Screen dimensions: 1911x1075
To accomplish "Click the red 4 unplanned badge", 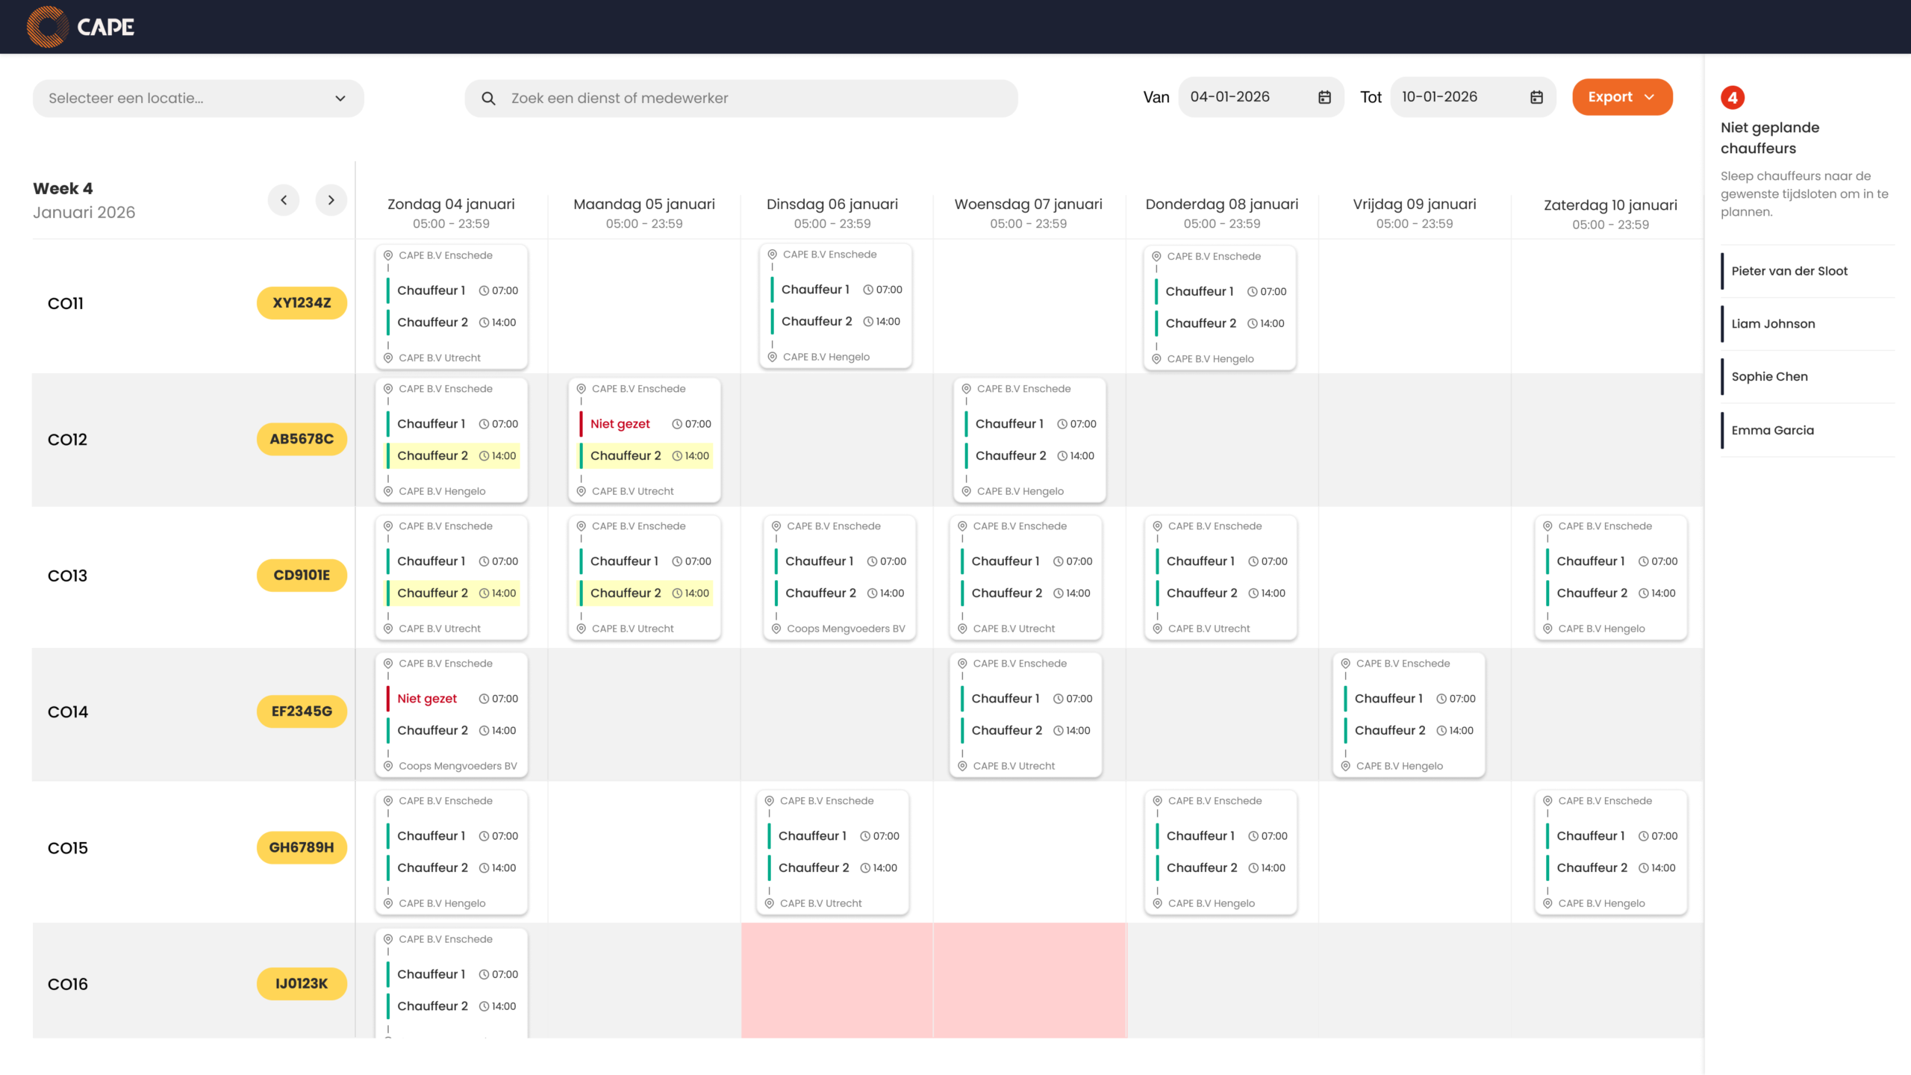I will click(1732, 98).
